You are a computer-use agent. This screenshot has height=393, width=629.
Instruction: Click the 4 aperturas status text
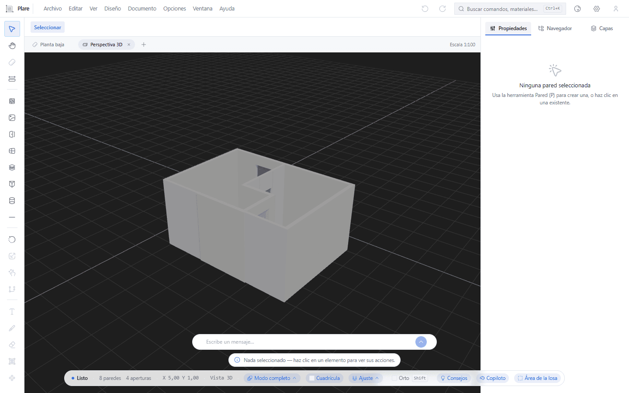138,378
